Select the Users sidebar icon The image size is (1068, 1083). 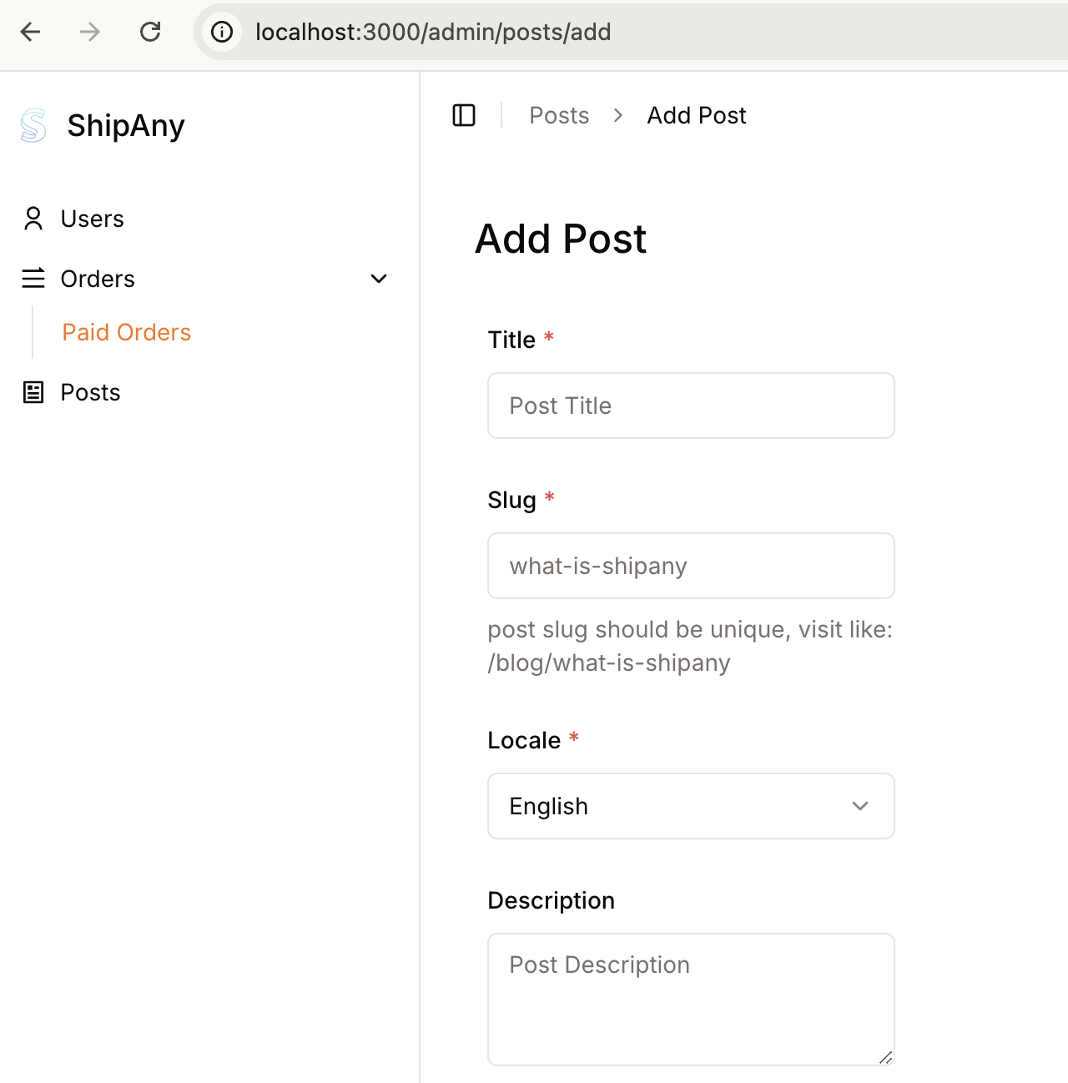pyautogui.click(x=33, y=219)
